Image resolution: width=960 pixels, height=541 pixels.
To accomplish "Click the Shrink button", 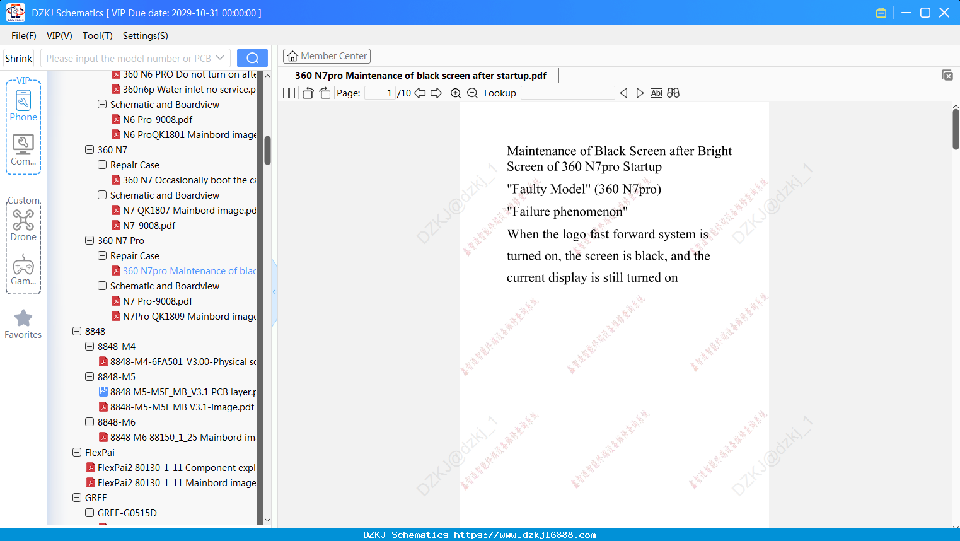I will click(x=19, y=58).
